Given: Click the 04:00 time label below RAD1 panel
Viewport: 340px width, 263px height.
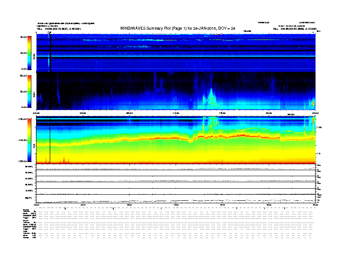Looking at the screenshot, I should [83, 113].
